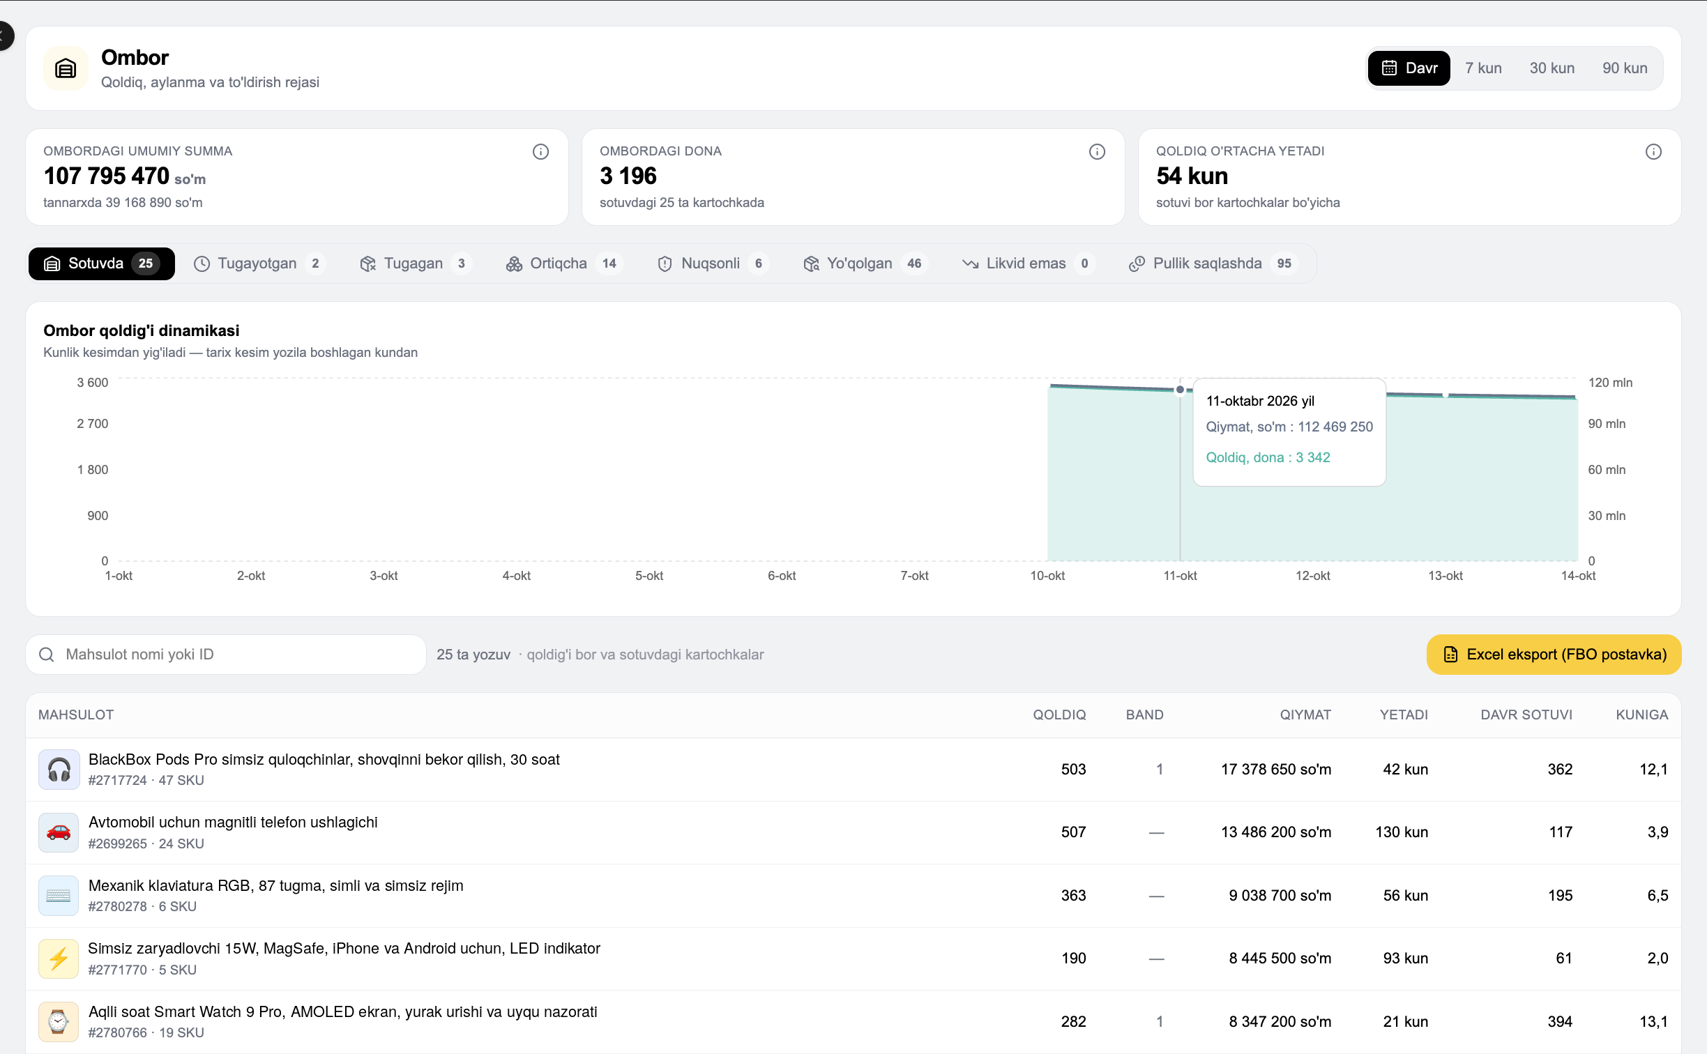Sort by the QOLDIQ column header

click(x=1059, y=715)
